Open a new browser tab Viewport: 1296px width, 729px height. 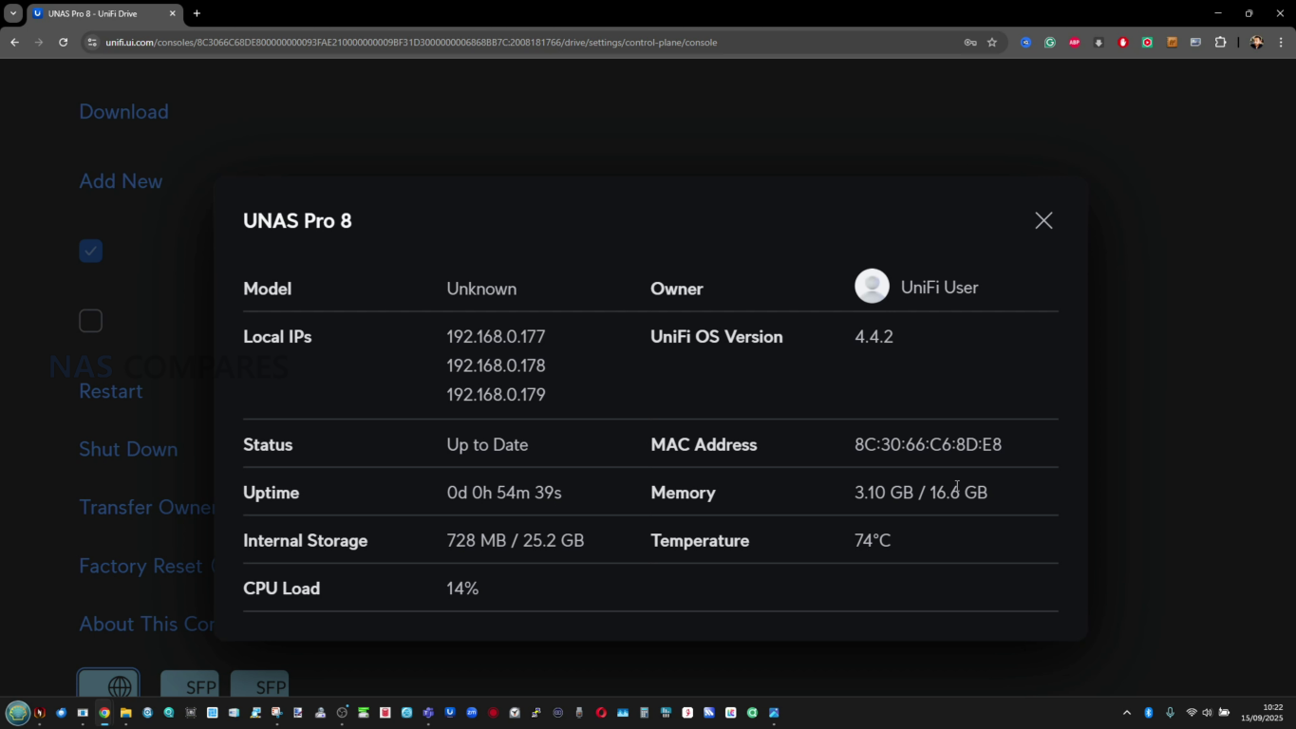[197, 13]
